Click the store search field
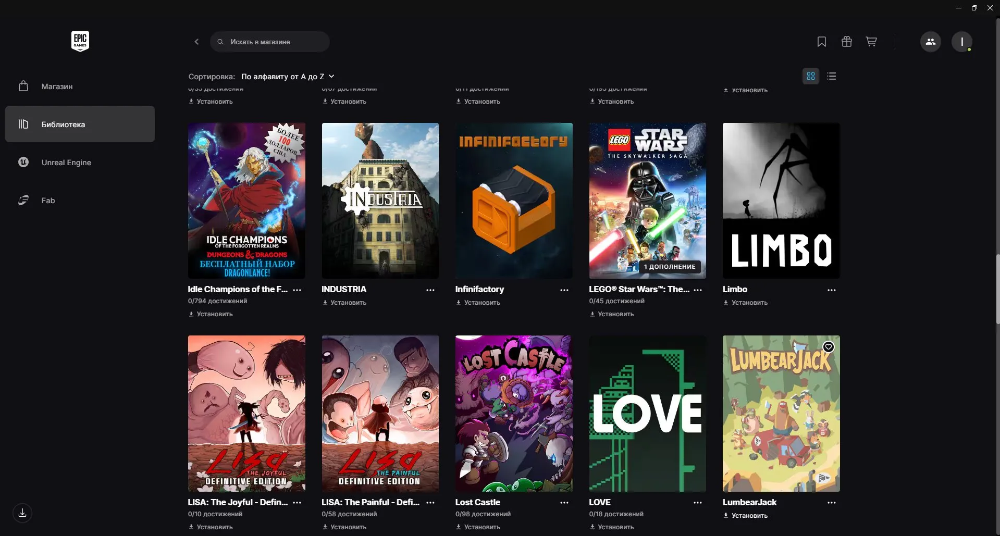 click(270, 42)
